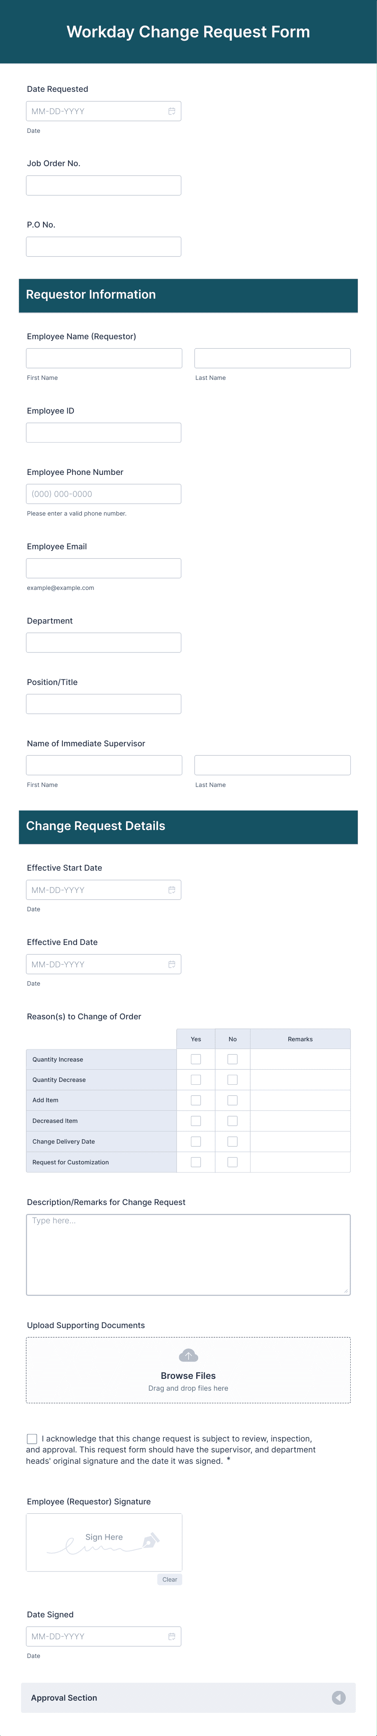Image resolution: width=377 pixels, height=1736 pixels.
Task: Open the calendar picker for Date Requested
Action: pos(172,111)
